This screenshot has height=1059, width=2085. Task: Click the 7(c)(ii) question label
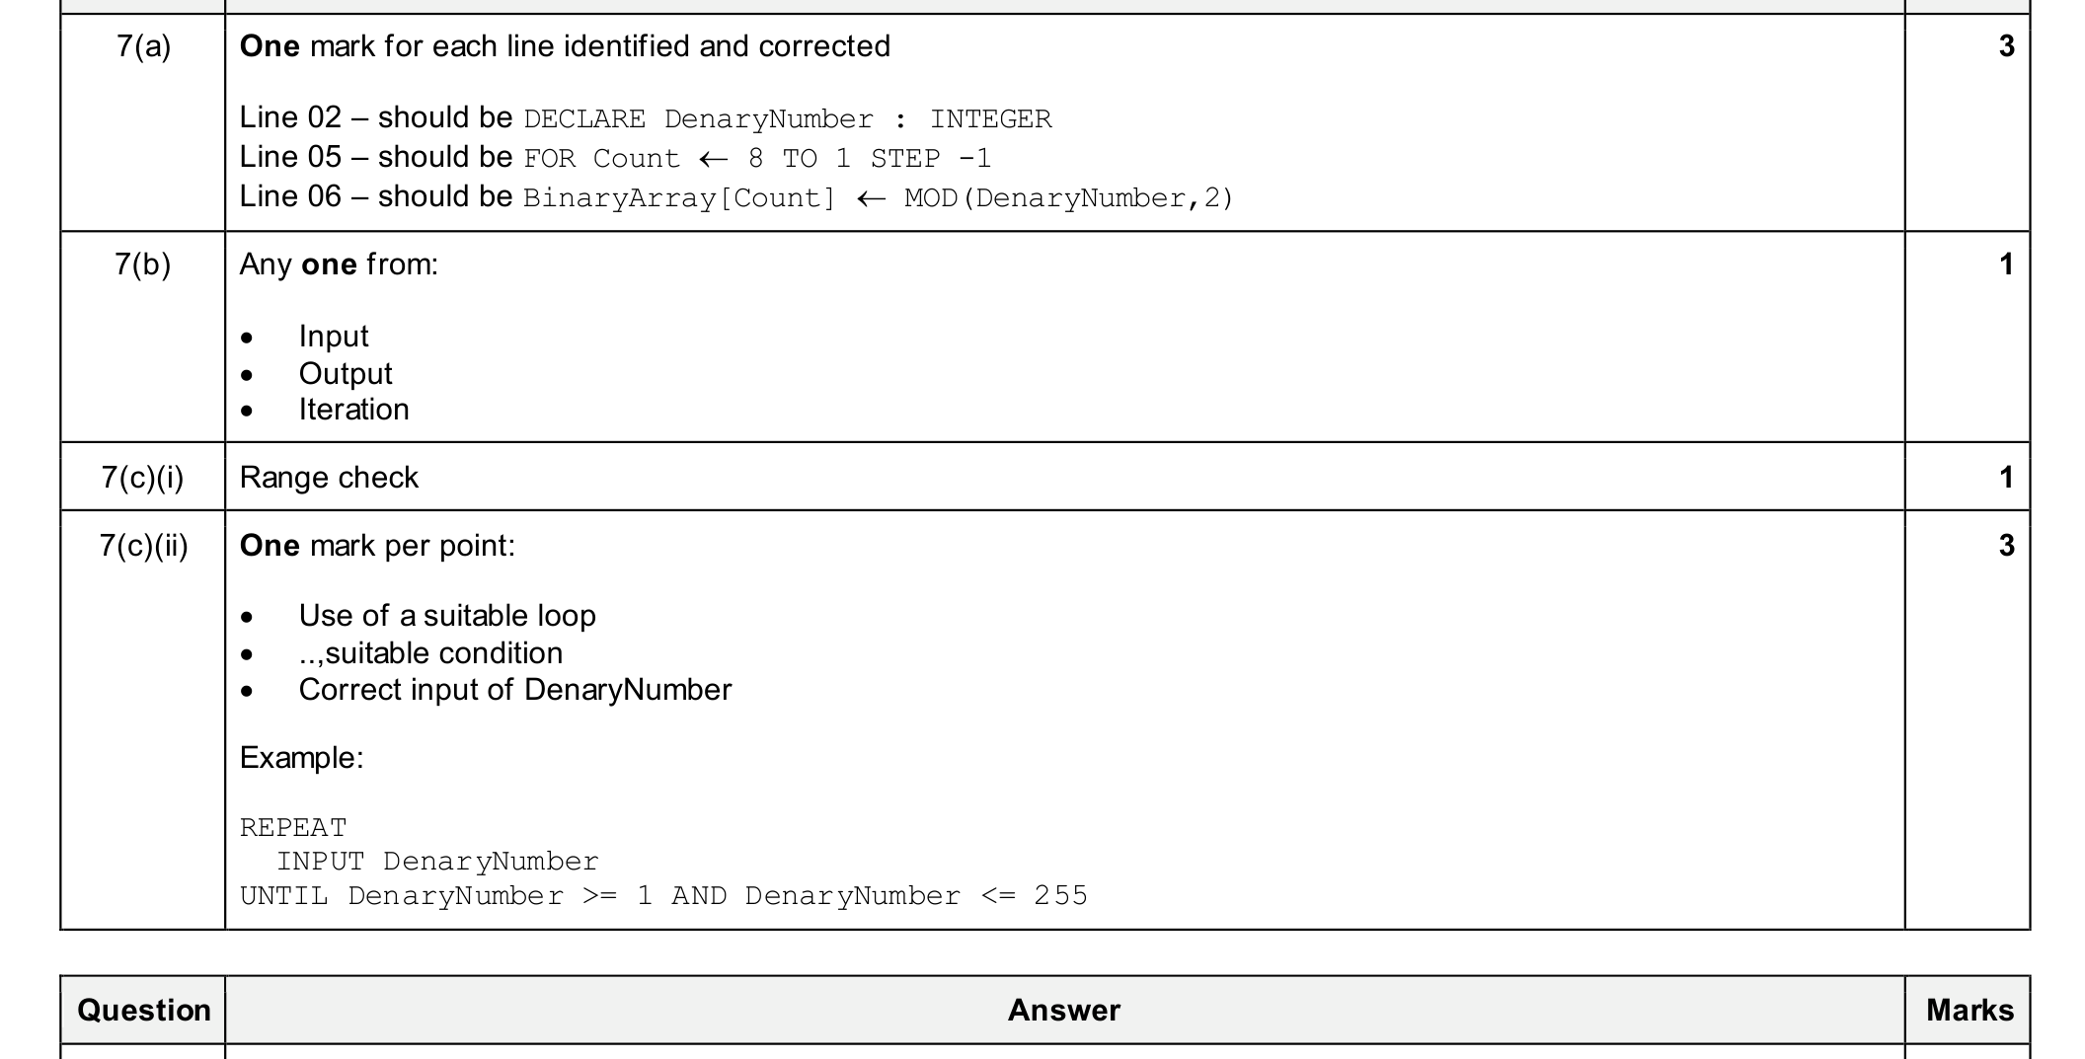click(x=143, y=546)
